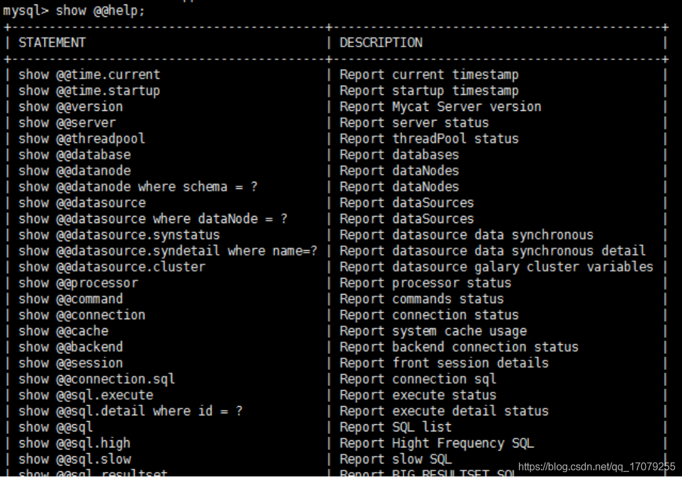Click the DESCRIPTION column header
The width and height of the screenshot is (682, 479).
[x=381, y=43]
